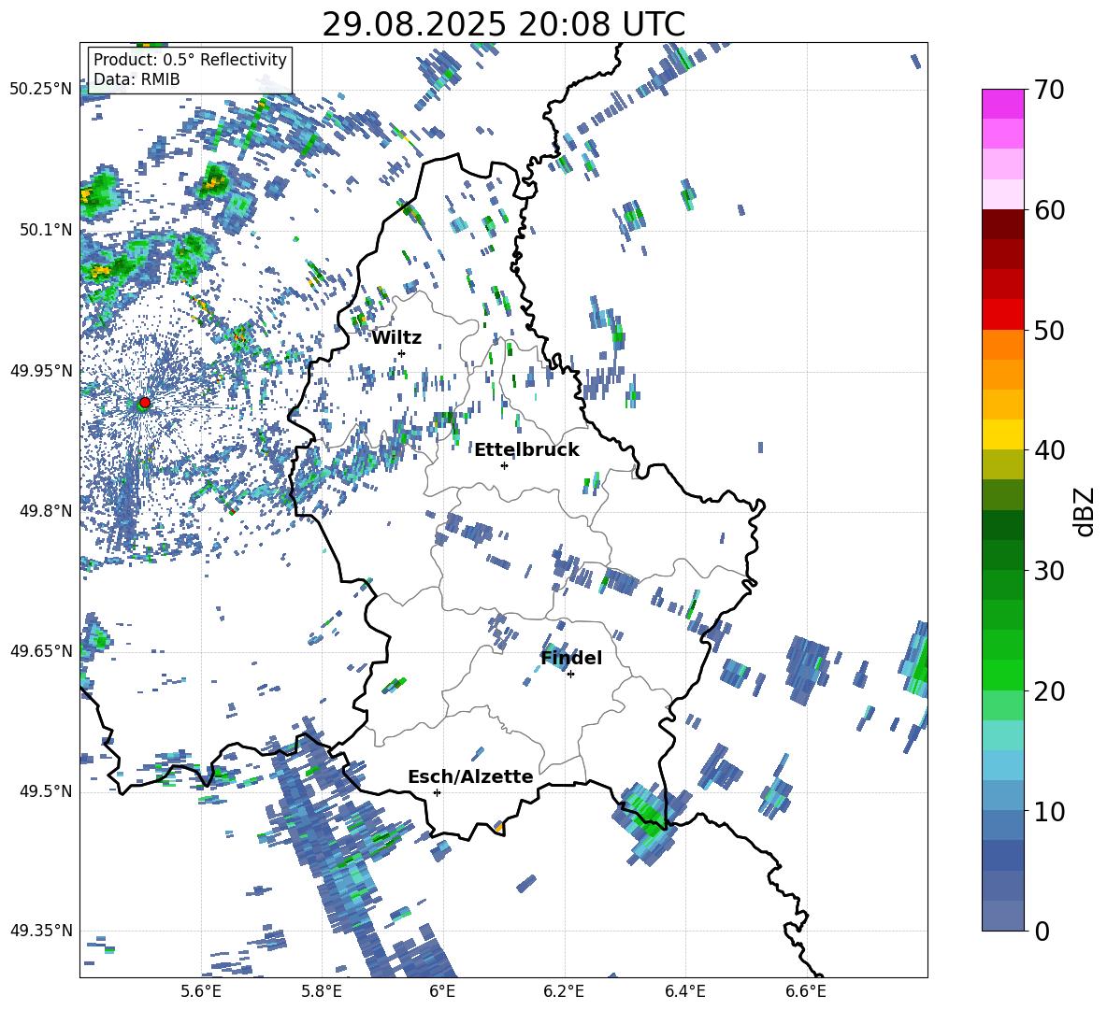The width and height of the screenshot is (1107, 1010).
Task: Click the Findel cross location marker
Action: (x=570, y=675)
